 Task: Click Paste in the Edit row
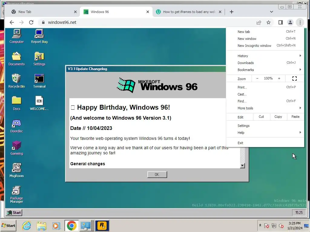[x=295, y=117]
